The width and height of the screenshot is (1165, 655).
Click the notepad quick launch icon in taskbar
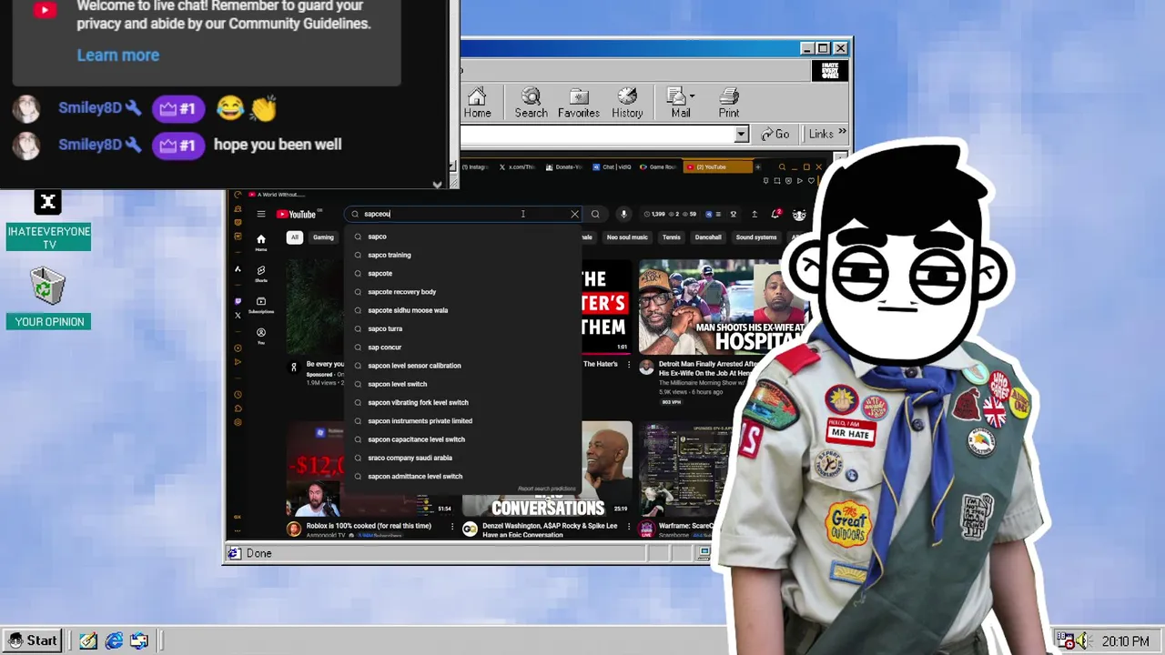pyautogui.click(x=88, y=640)
